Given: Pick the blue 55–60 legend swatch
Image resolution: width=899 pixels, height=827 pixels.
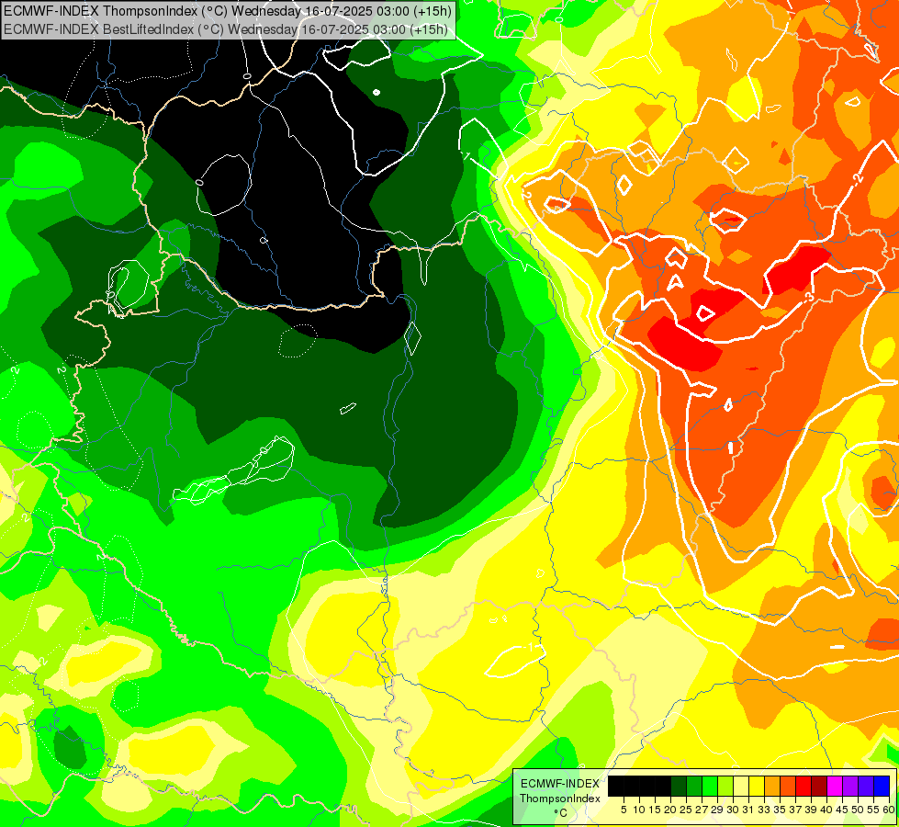Looking at the screenshot, I should [882, 786].
